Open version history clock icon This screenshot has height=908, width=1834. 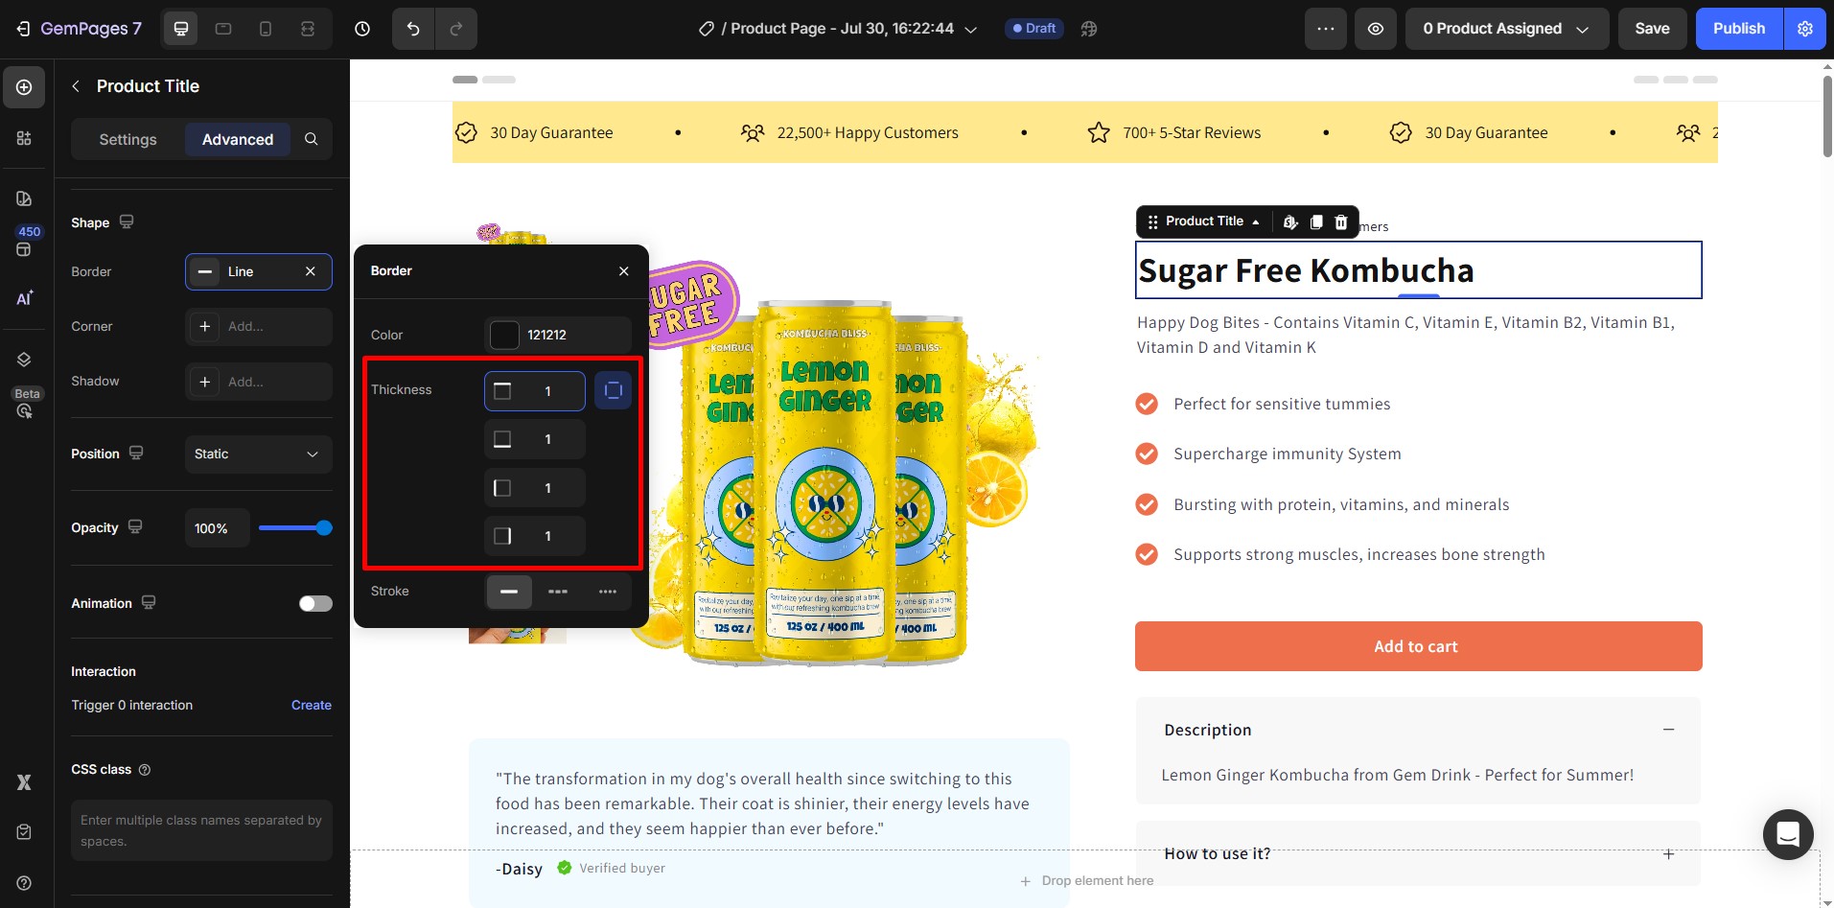362,29
